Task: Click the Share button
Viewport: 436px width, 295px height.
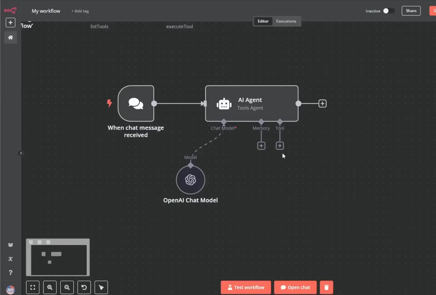Action: 411,11
